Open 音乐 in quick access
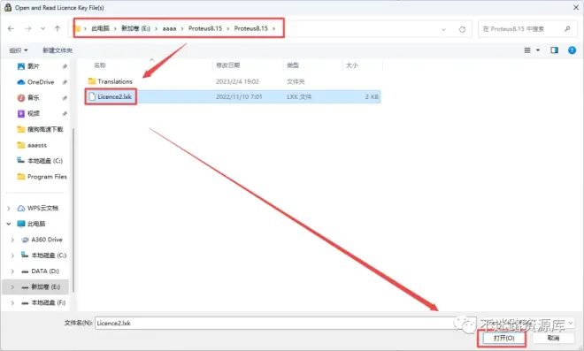 [x=33, y=98]
